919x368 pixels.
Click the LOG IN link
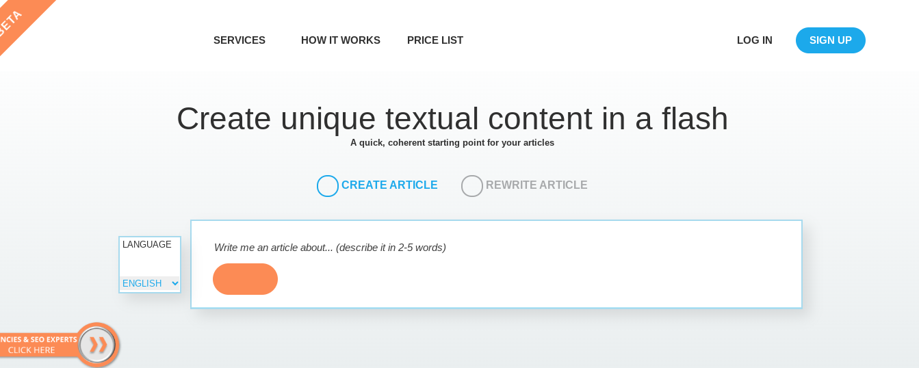[x=755, y=40]
